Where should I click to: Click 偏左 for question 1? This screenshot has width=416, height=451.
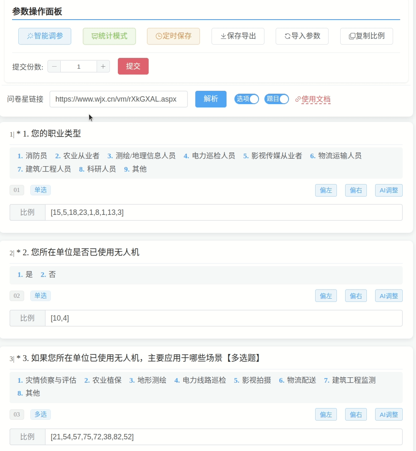(x=326, y=190)
